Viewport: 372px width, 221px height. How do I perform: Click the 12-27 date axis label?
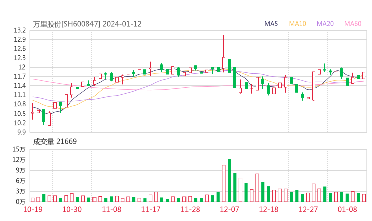308,209
